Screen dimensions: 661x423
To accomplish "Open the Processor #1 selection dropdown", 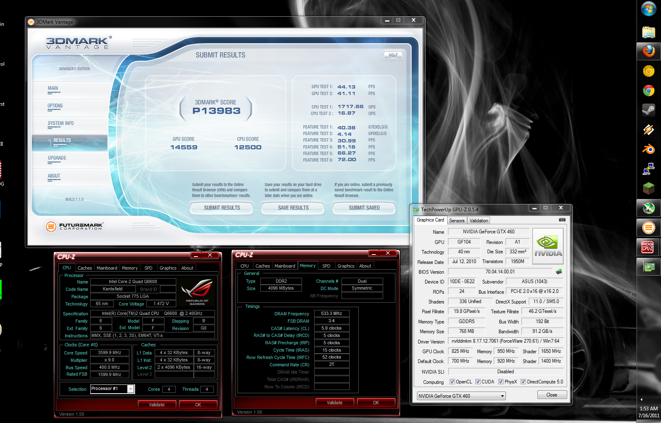I will coord(112,389).
